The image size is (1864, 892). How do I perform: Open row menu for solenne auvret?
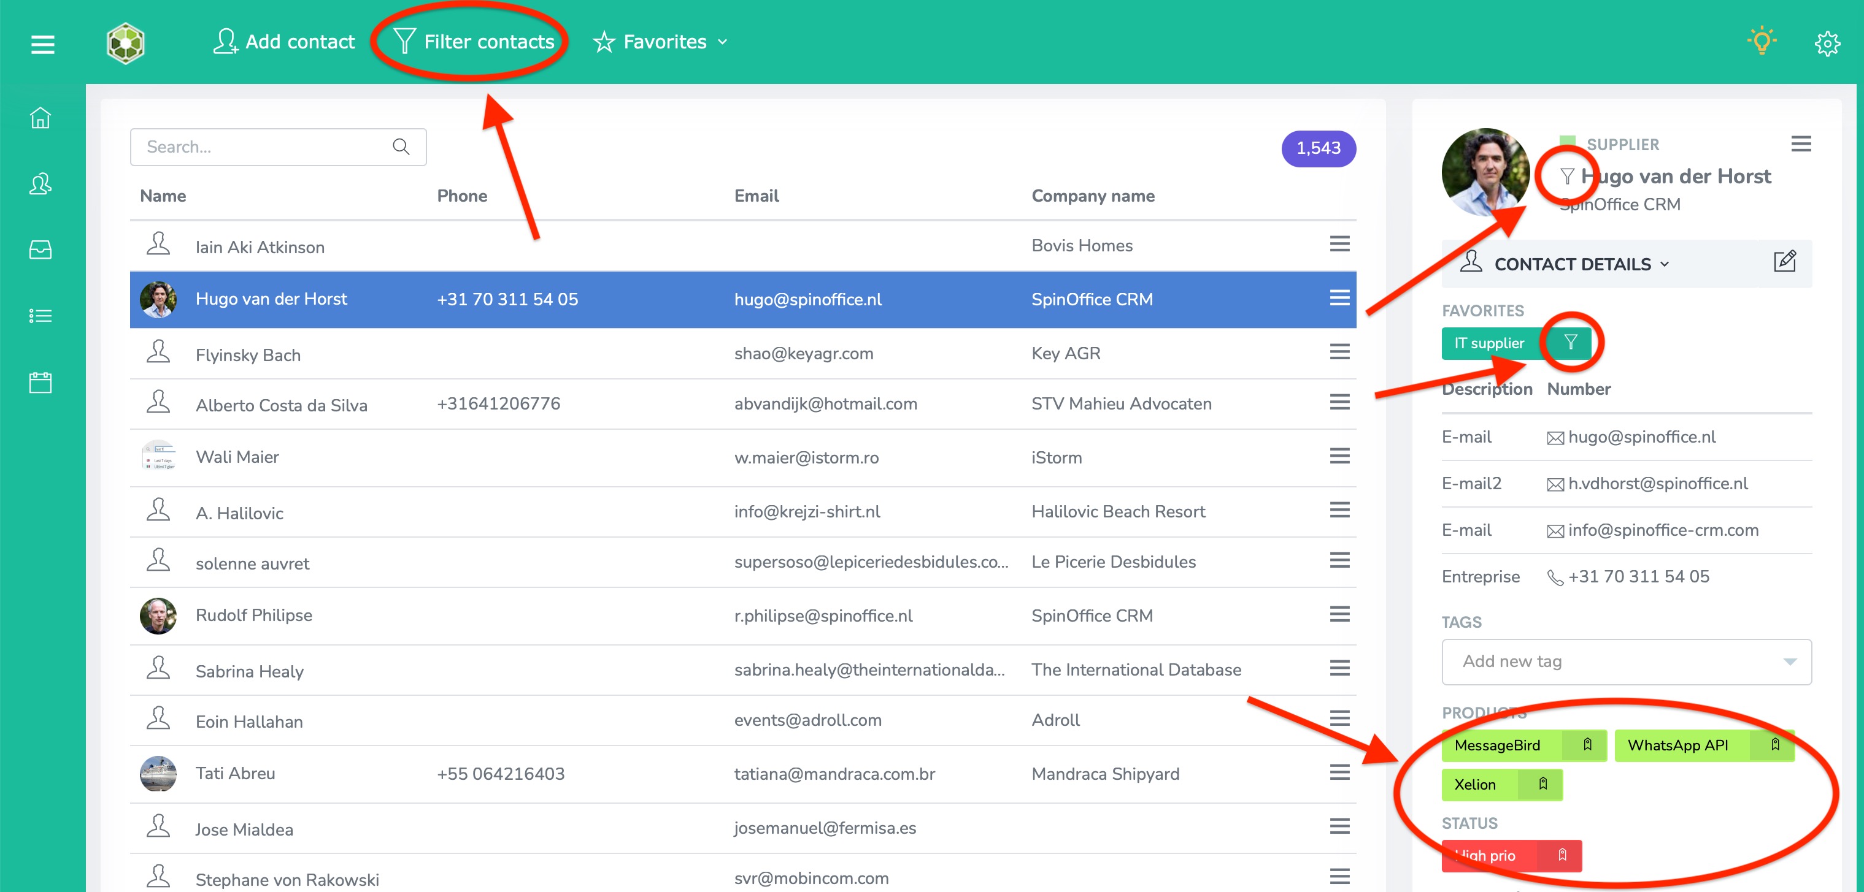pos(1339,560)
